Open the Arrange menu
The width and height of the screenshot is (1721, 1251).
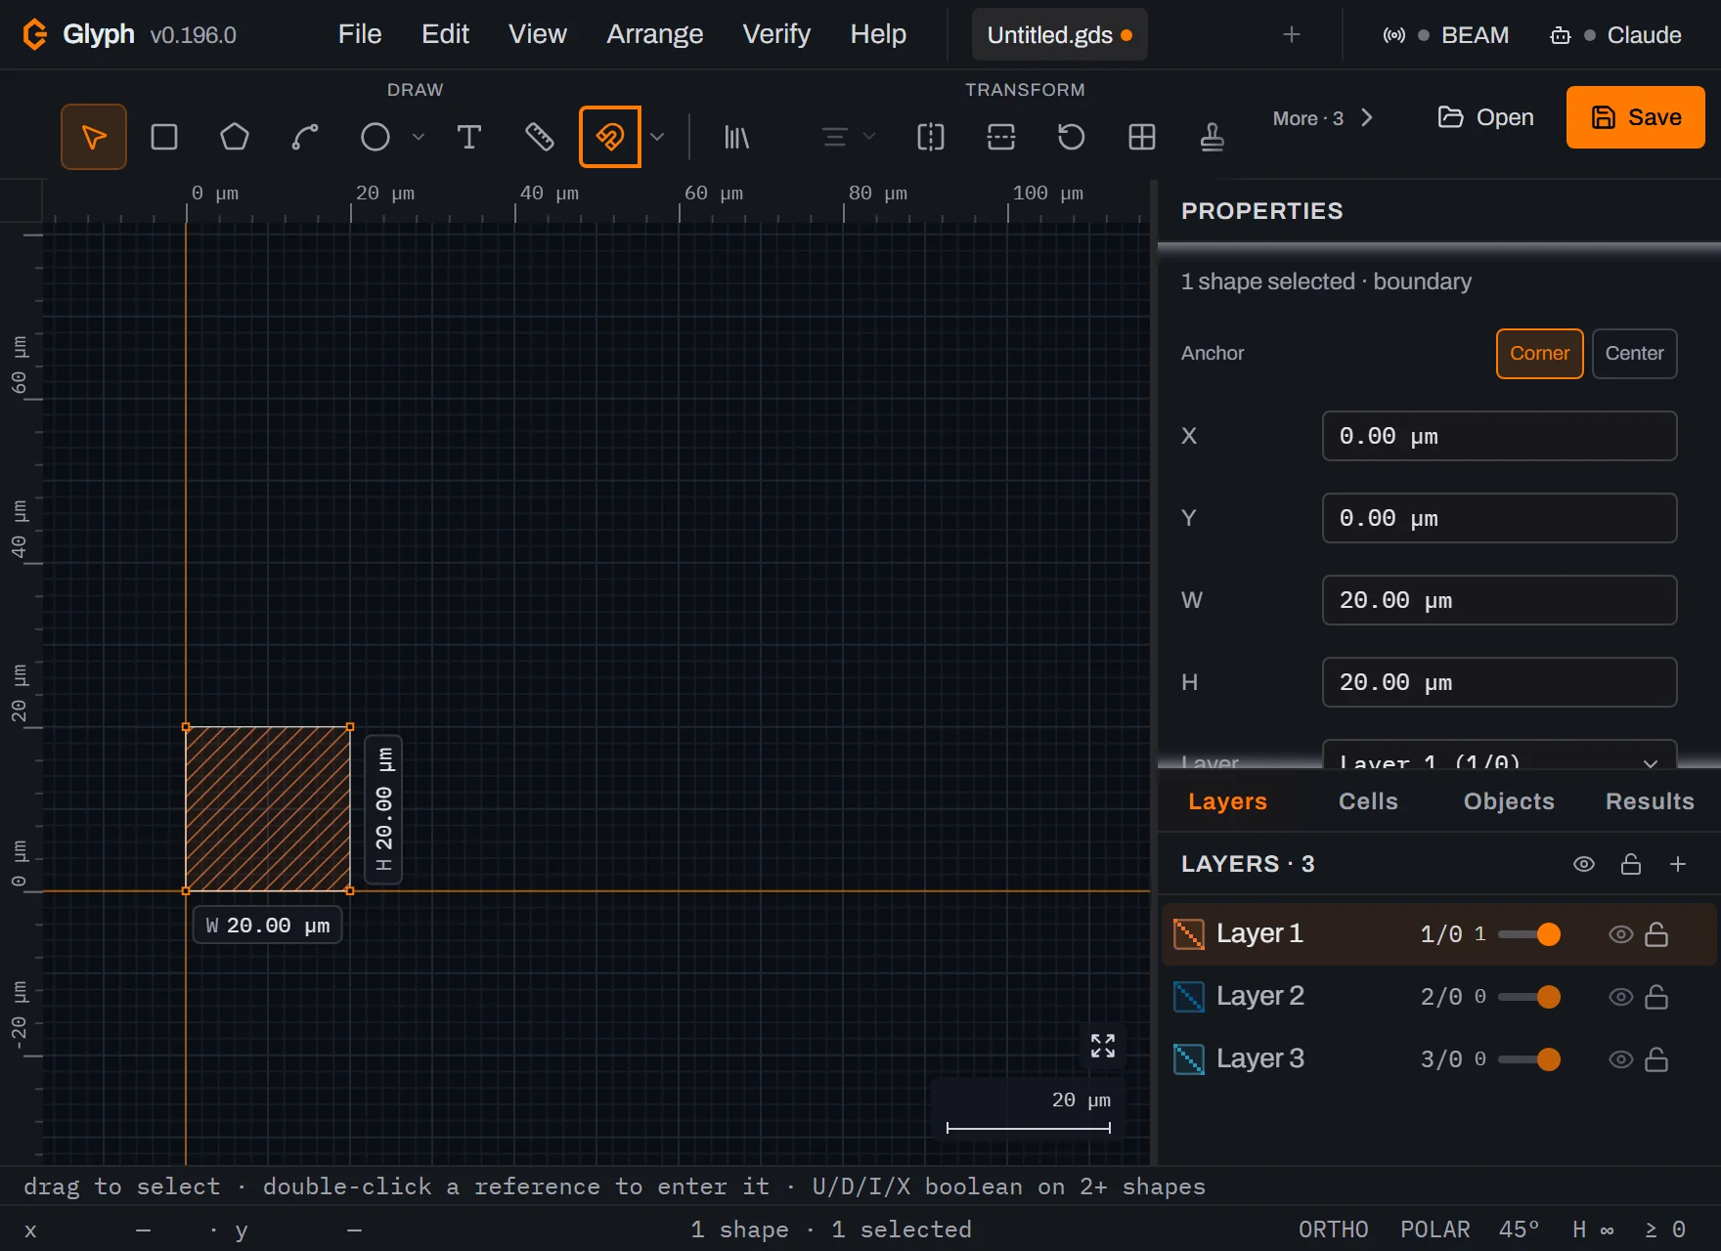tap(654, 34)
